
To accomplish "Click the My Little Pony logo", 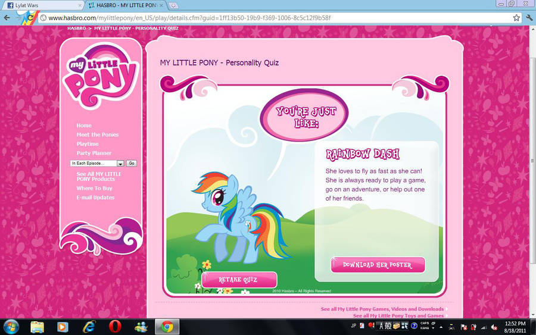I will click(101, 76).
